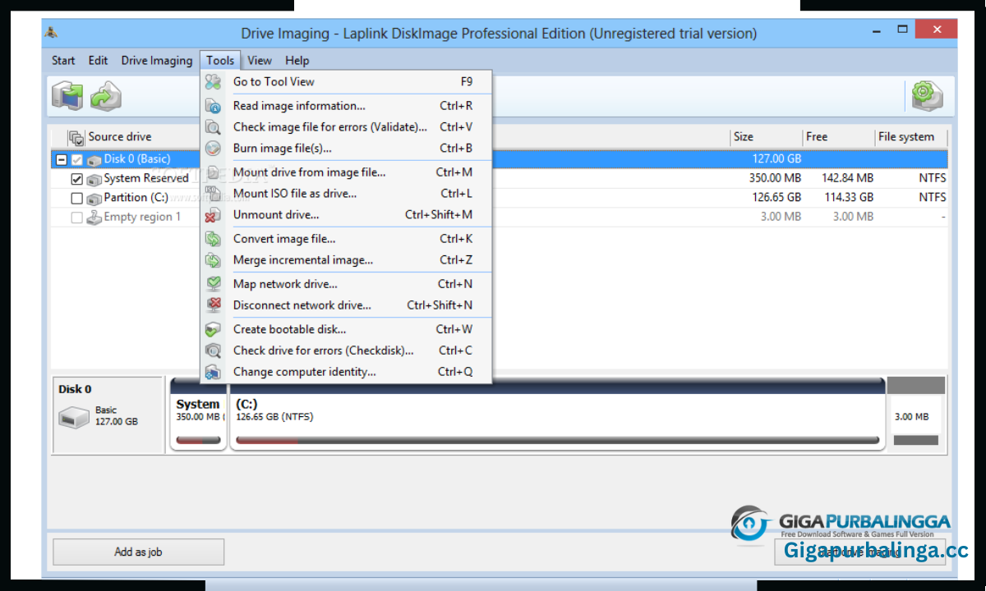Collapse the Disk 0 (Basic) tree node
Image resolution: width=986 pixels, height=591 pixels.
(x=61, y=159)
